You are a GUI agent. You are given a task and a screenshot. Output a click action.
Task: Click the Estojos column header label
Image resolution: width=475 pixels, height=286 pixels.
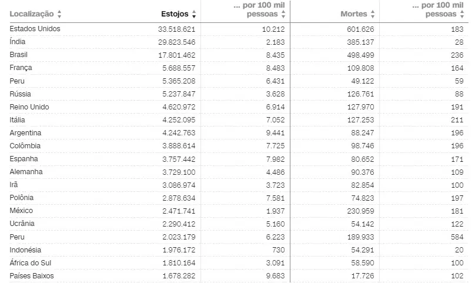coord(175,14)
